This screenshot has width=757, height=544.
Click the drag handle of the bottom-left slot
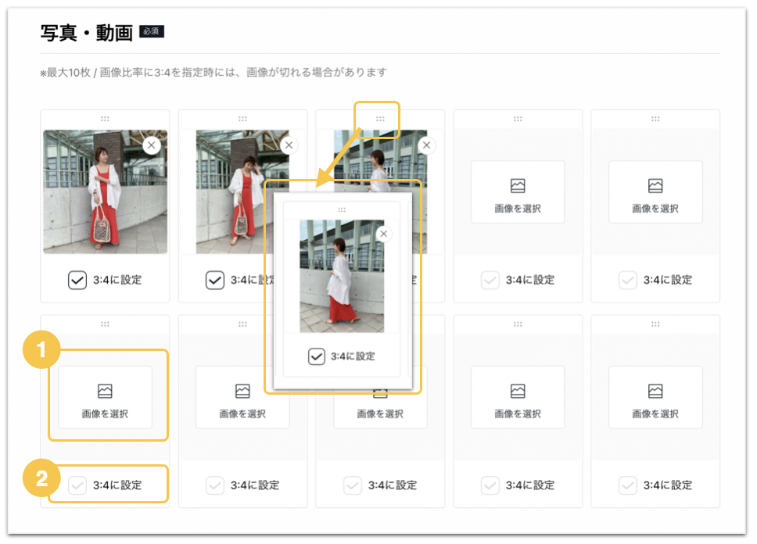point(105,324)
